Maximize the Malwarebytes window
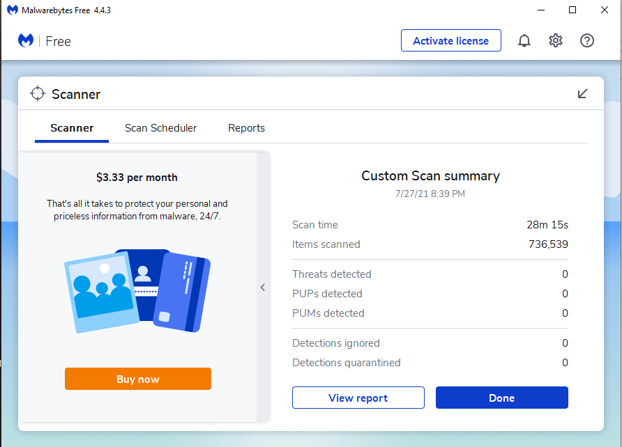 [x=572, y=10]
